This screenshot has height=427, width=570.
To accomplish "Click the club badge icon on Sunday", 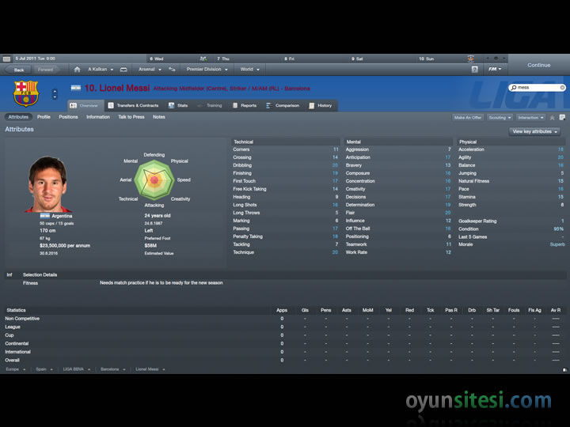I will (x=470, y=59).
